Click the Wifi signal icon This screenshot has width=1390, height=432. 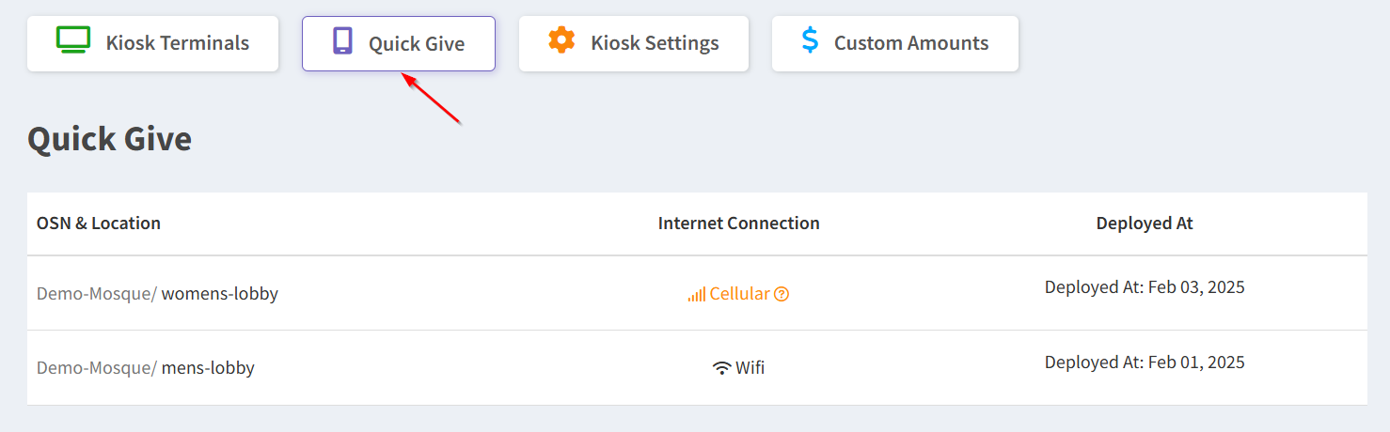[722, 368]
